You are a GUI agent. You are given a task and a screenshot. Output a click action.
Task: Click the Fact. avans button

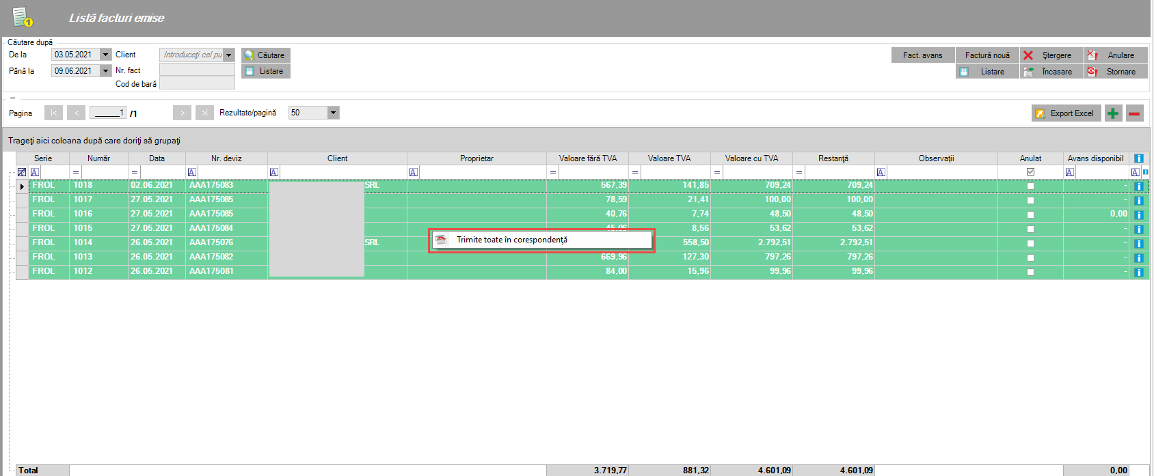coord(922,55)
